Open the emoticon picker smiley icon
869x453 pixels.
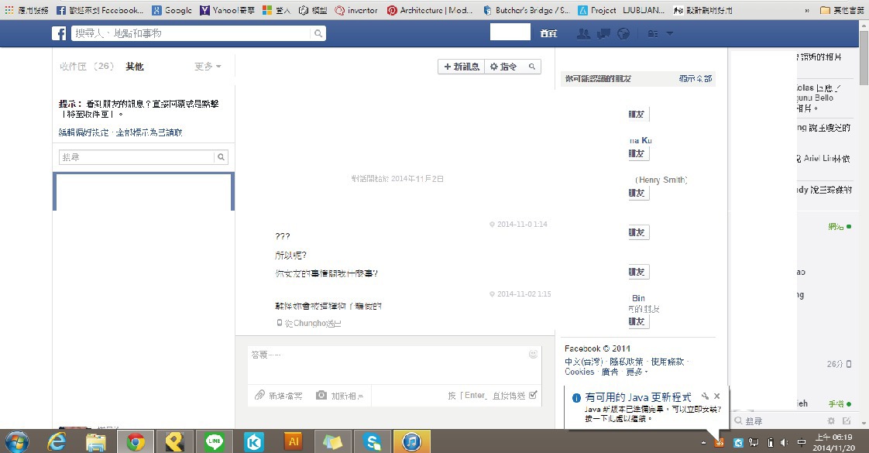533,354
